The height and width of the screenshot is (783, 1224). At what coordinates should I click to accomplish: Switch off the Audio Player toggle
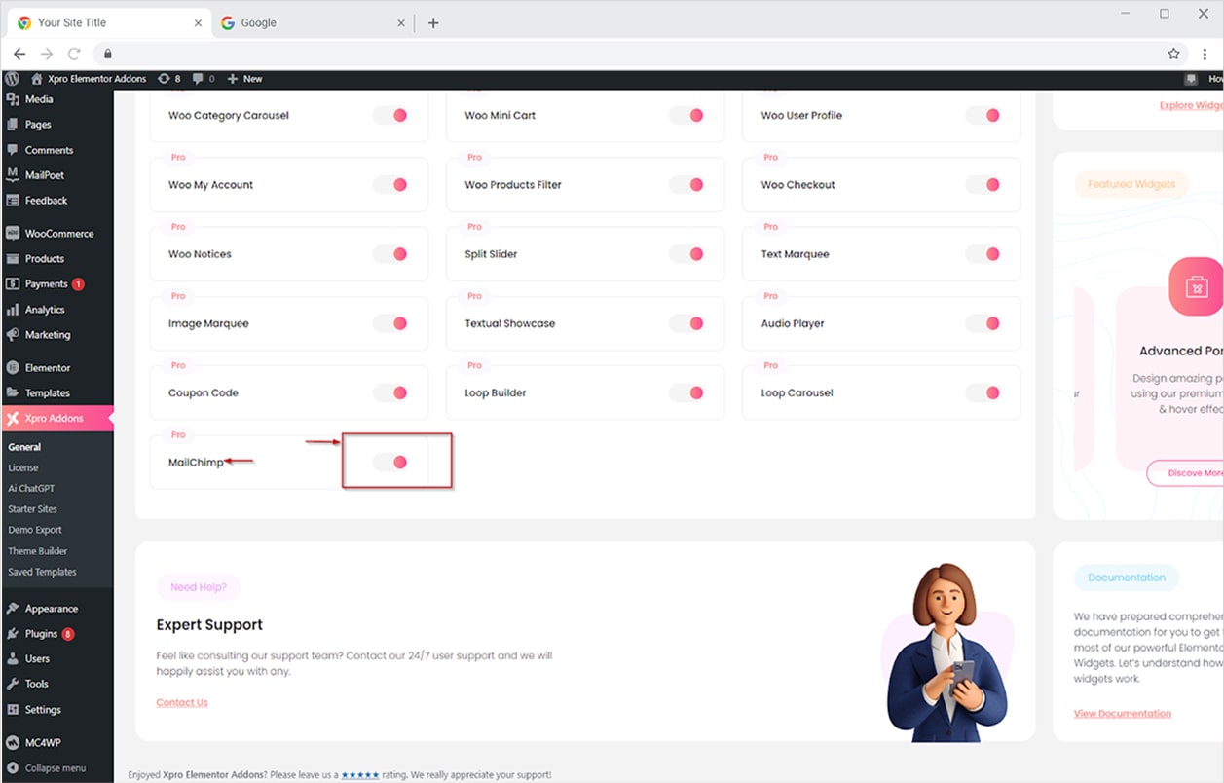(x=983, y=323)
